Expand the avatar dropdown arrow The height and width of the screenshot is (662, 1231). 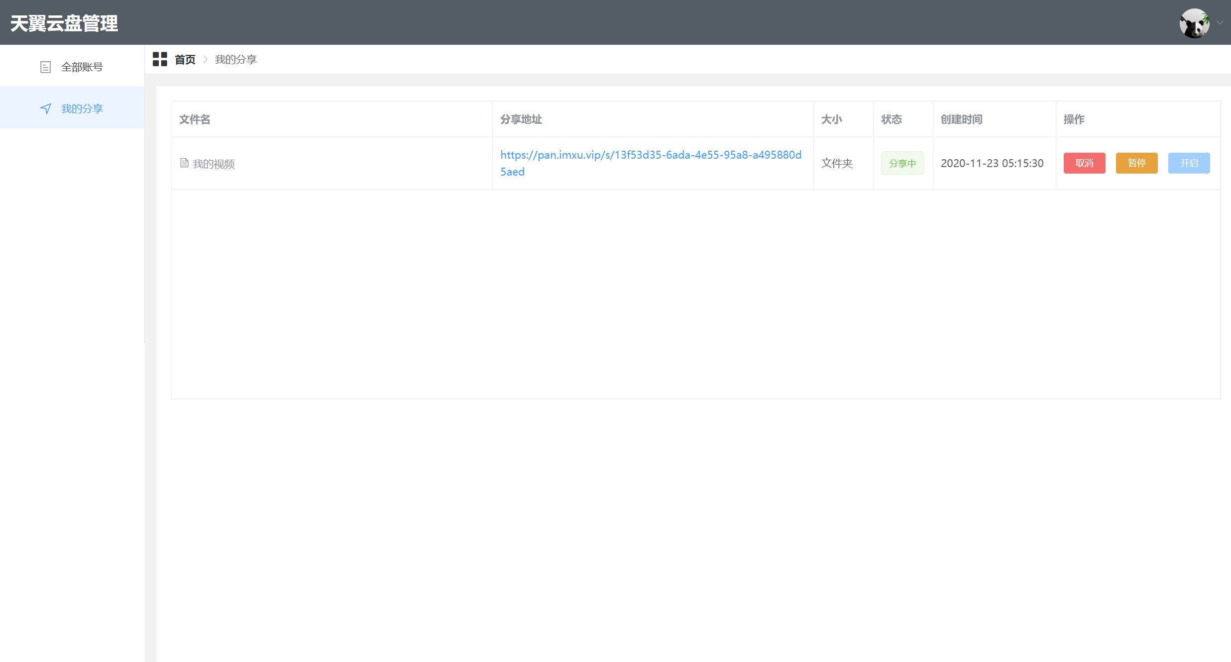pos(1220,23)
